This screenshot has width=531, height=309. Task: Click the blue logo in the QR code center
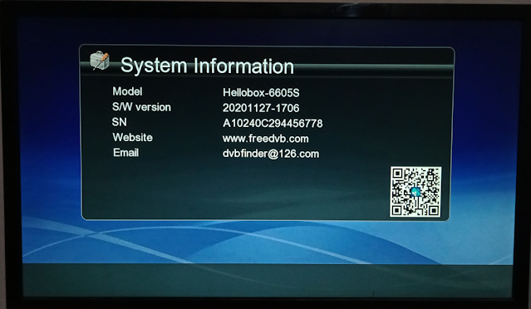coord(415,192)
